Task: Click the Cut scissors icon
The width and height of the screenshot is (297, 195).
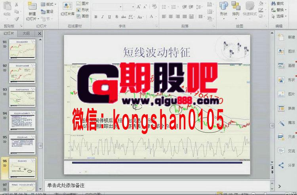Action: [x=17, y=4]
